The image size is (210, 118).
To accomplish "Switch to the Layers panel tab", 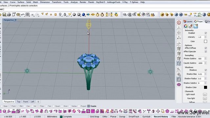I will click(188, 21).
